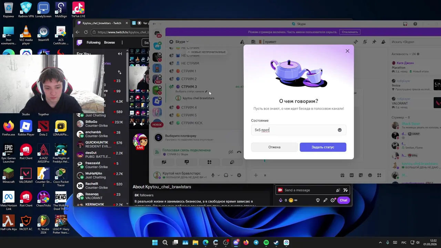This screenshot has width=441, height=248.
Task: Expand headphone output options arrow
Action: pos(232,175)
